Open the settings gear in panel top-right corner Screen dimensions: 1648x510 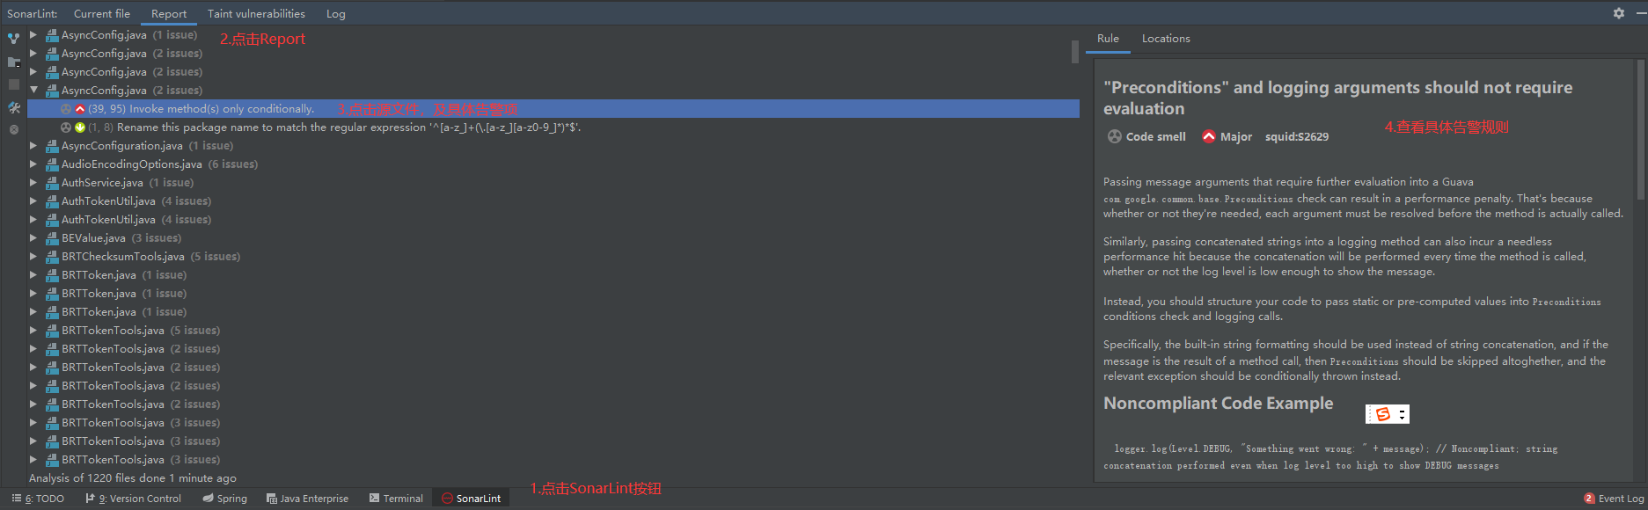tap(1618, 13)
